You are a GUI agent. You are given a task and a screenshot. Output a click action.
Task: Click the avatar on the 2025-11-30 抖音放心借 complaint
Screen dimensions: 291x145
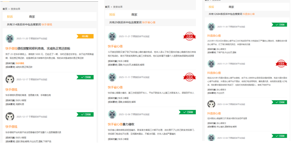(x=211, y=27)
